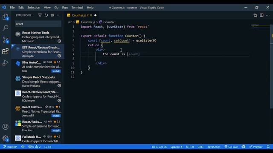Open the File menu
Image resolution: width=273 pixels, height=153 pixels.
click(12, 8)
